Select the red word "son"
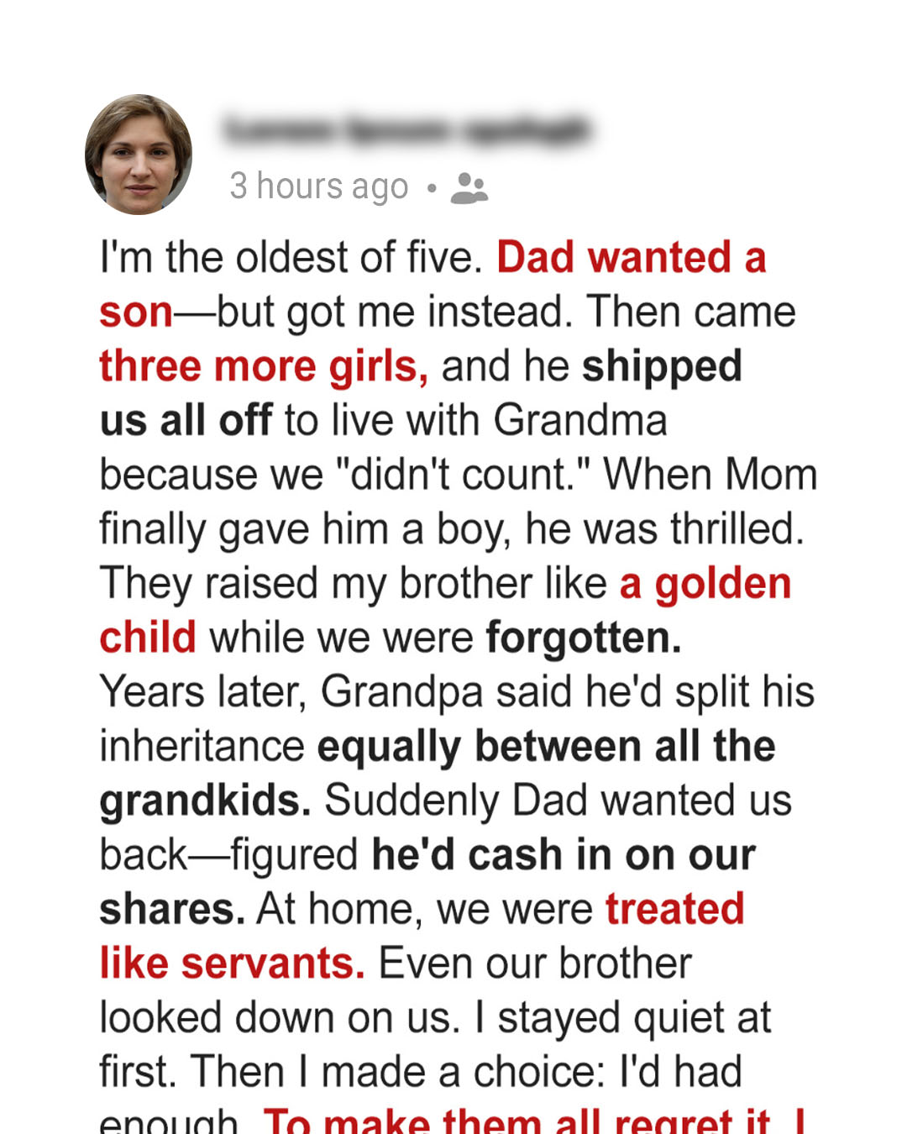This screenshot has height=1134, width=907. coord(136,312)
